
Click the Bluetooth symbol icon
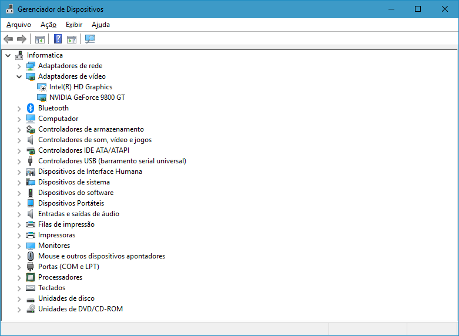tap(31, 108)
